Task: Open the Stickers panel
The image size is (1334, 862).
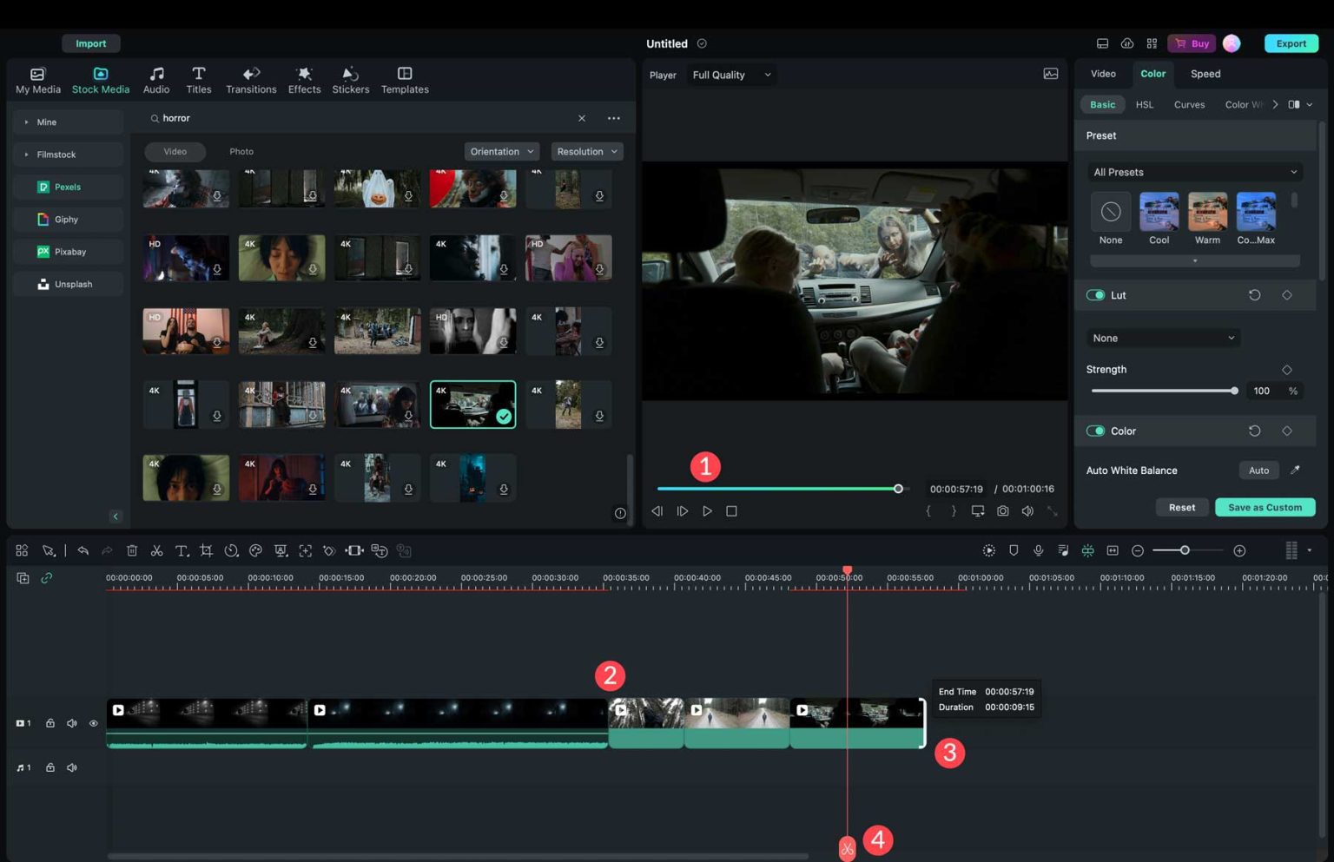Action: tap(350, 80)
